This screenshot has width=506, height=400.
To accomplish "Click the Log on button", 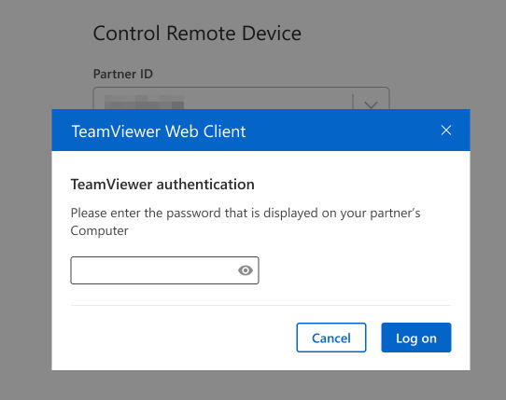I will (416, 338).
